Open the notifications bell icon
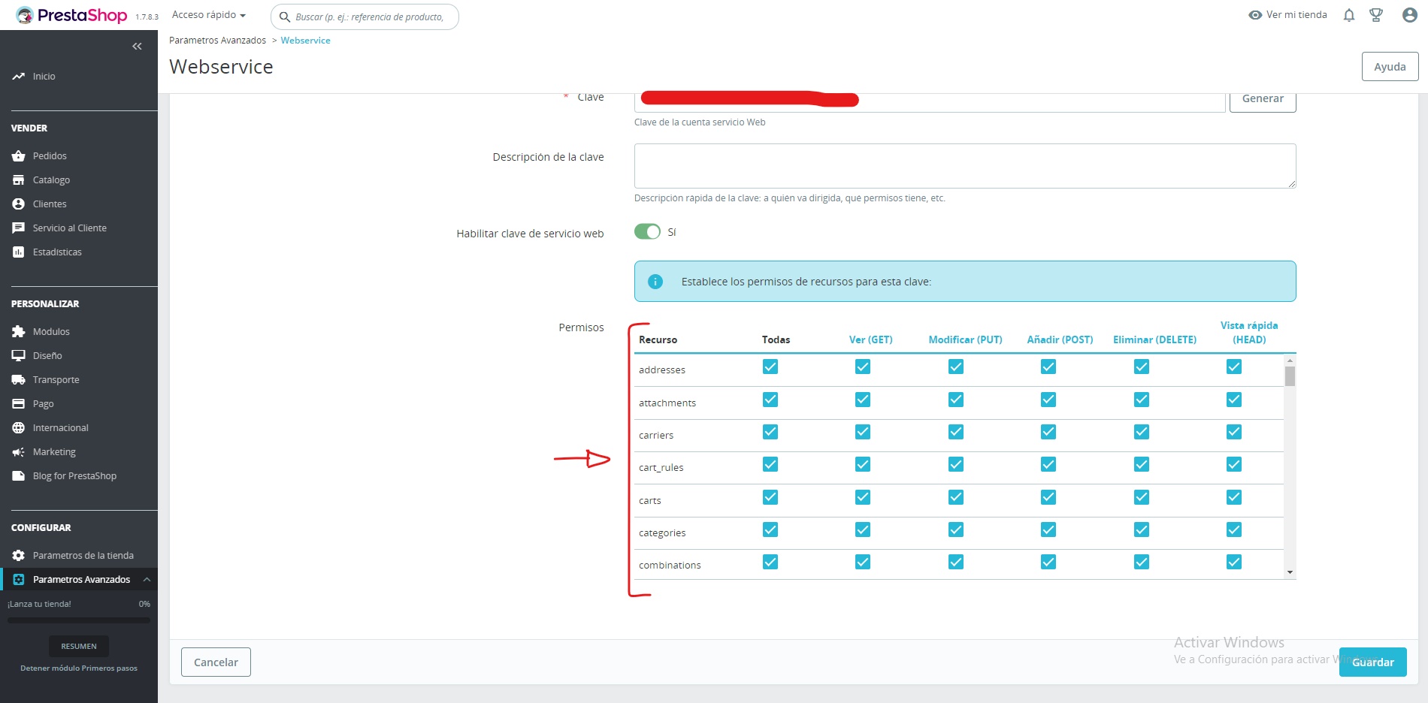Image resolution: width=1428 pixels, height=703 pixels. coord(1349,15)
